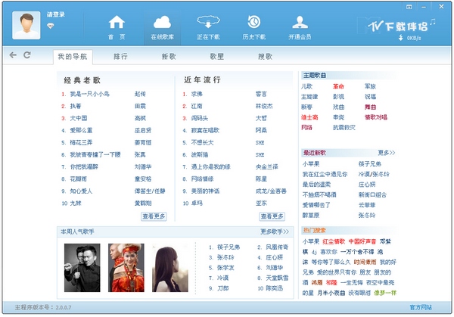Viewport: 454px width, 317px height.
Task: Open the 歌星 tab
Action: [217, 56]
